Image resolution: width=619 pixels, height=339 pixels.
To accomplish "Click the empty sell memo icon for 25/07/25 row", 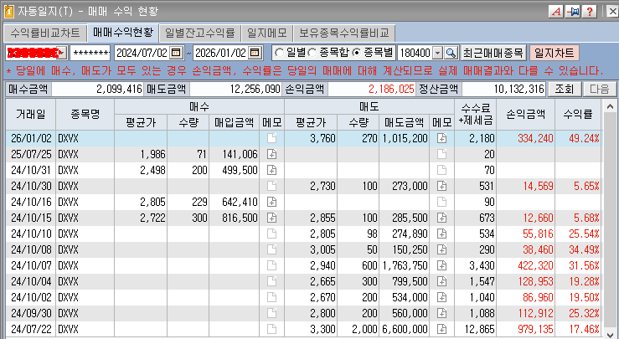I will point(441,154).
